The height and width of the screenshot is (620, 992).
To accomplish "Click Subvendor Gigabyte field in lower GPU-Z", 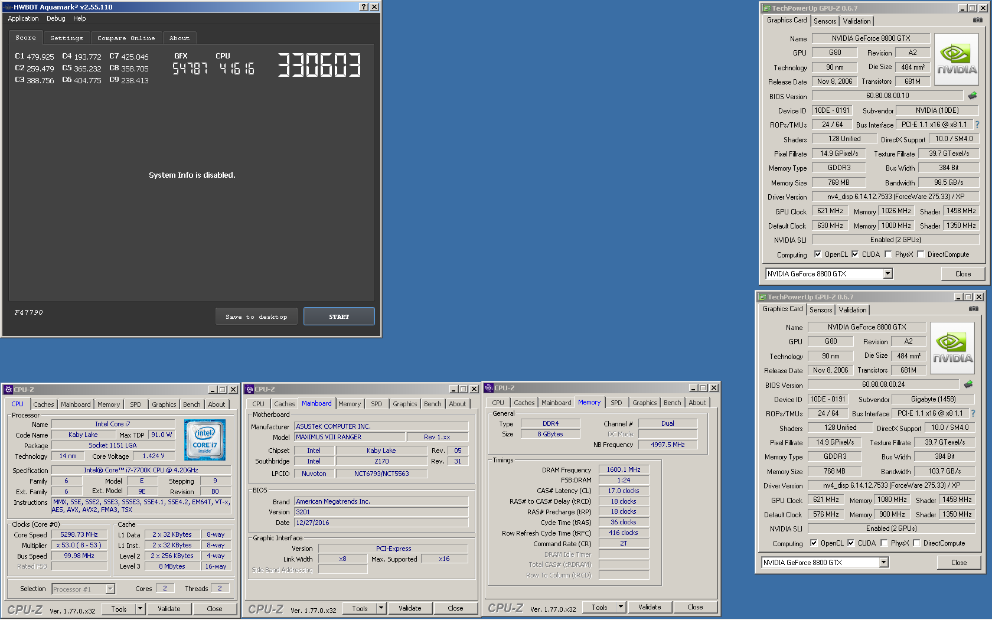I will click(x=933, y=399).
